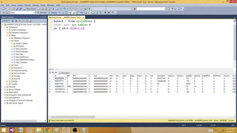Open Visual Studio from the taskbar
Screen dimensions: 237x133
coord(11,130)
